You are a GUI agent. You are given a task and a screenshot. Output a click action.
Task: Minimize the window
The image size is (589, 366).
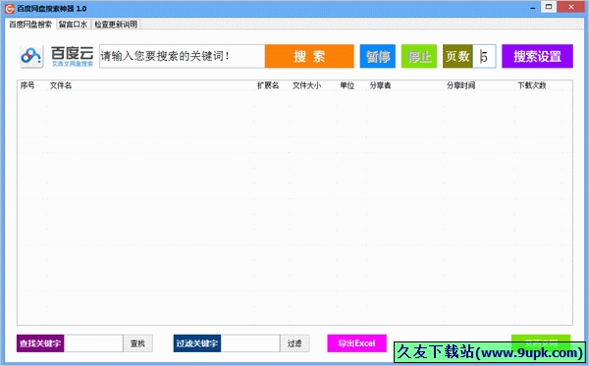(x=533, y=8)
